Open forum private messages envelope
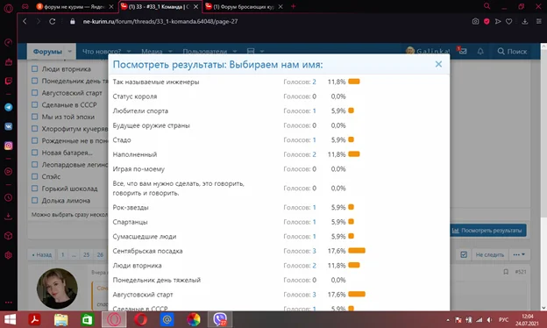 (463, 51)
